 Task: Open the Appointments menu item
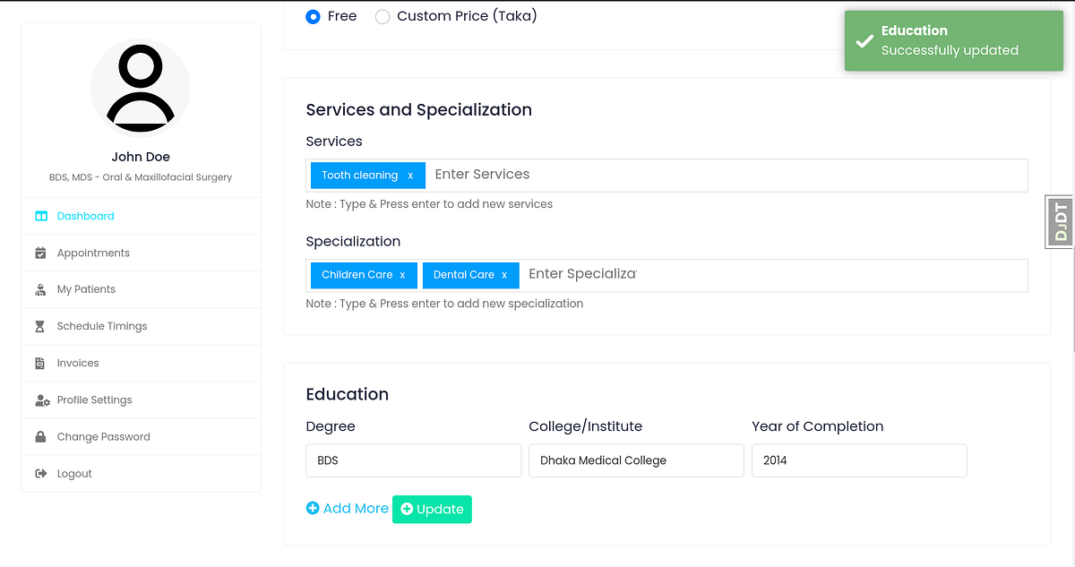[93, 253]
